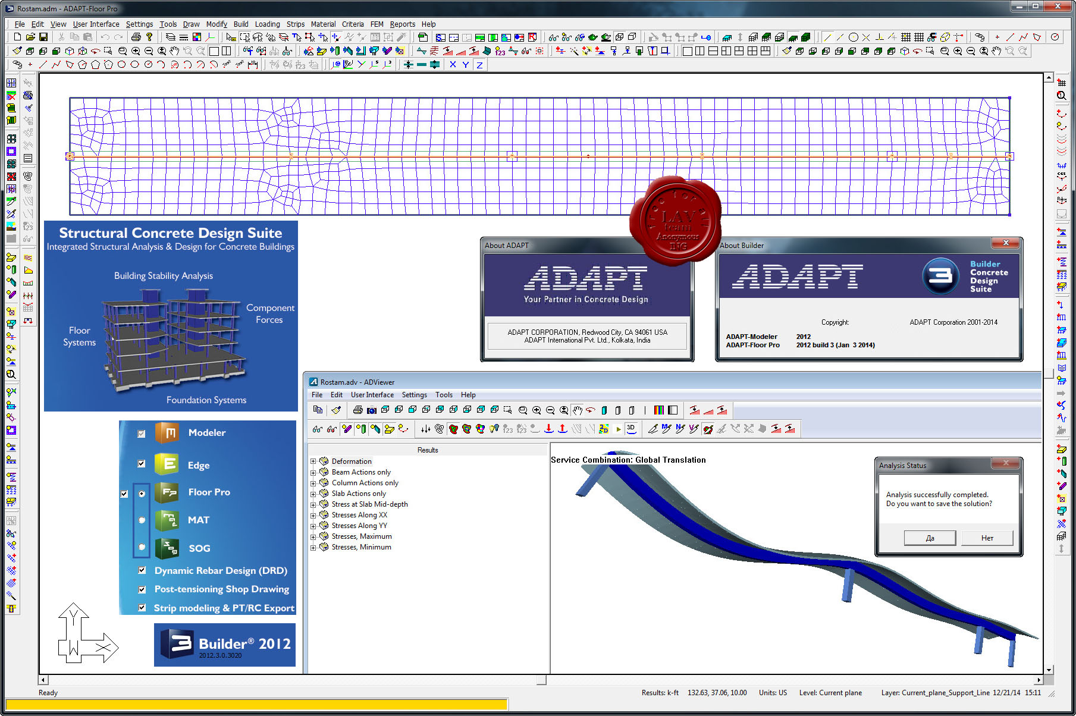Click the multicolor palette icon in main toolbar
The height and width of the screenshot is (716, 1076).
197,37
